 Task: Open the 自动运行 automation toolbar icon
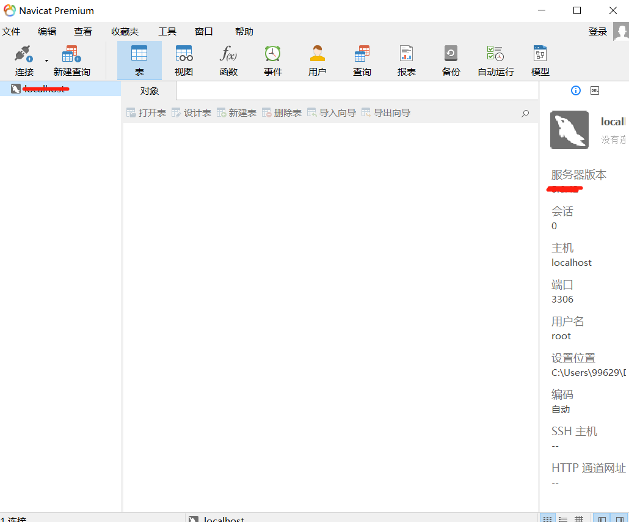(x=496, y=61)
